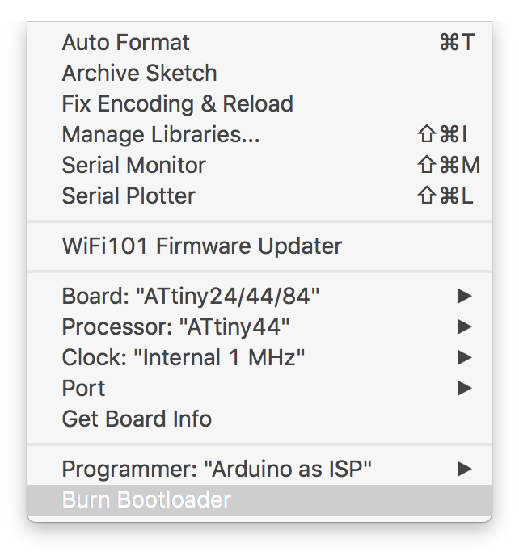This screenshot has height=556, width=519.
Task: Click Burn Bootloader
Action: (259, 500)
